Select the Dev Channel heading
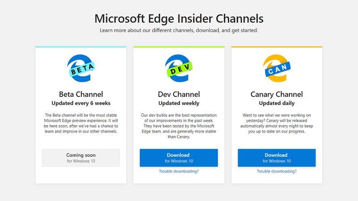 click(179, 94)
